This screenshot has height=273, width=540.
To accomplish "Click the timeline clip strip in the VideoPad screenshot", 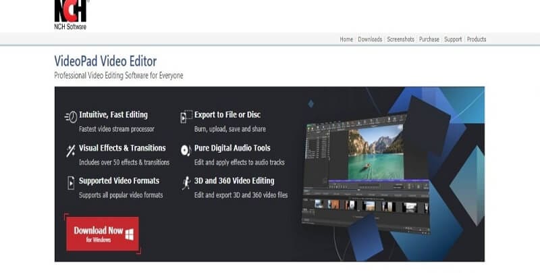I will tap(371, 206).
